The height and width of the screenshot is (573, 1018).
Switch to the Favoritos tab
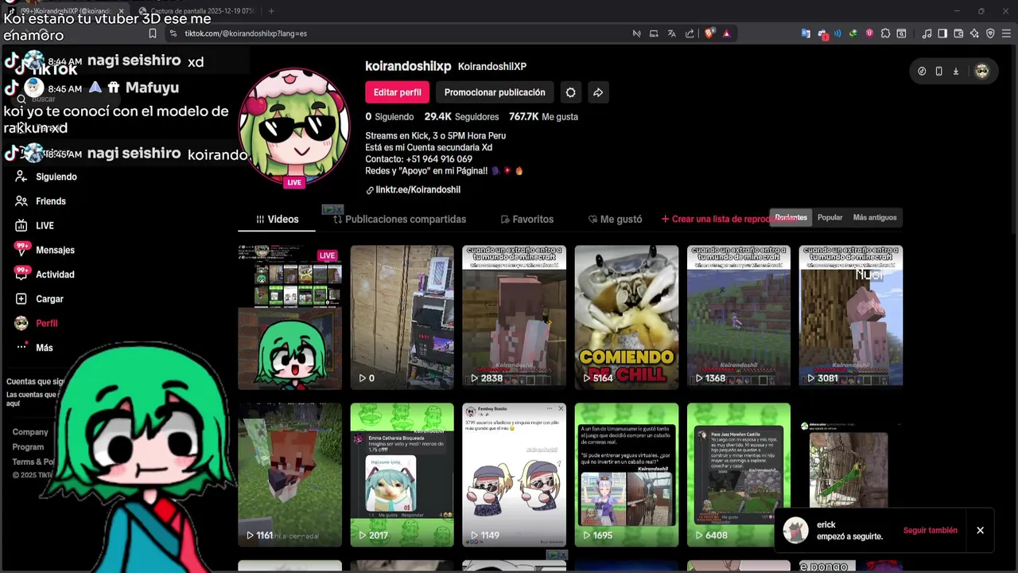point(526,219)
